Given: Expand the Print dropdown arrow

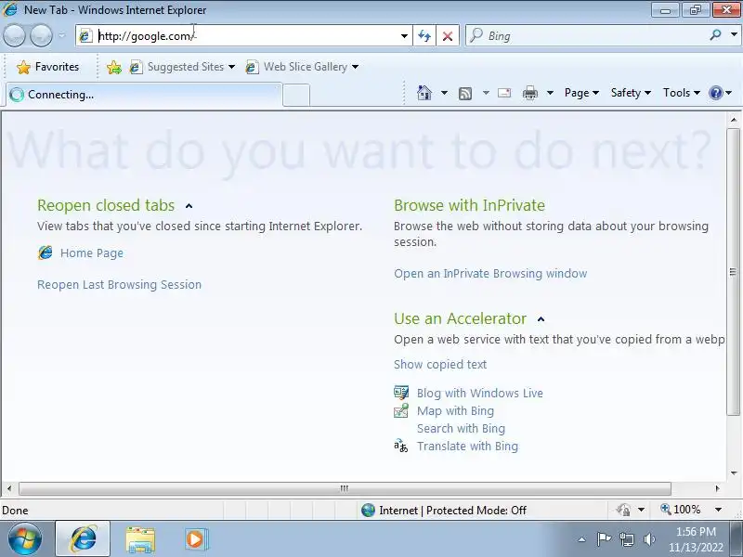Looking at the screenshot, I should [550, 93].
